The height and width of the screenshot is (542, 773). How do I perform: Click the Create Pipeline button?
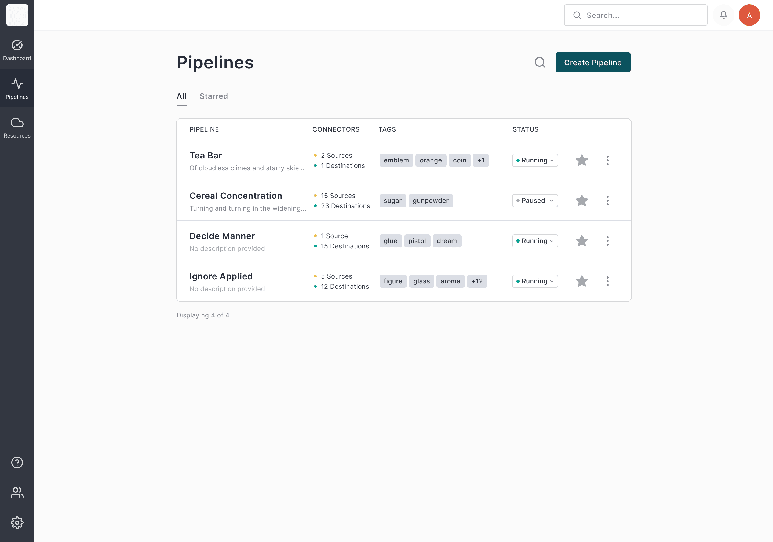(593, 62)
